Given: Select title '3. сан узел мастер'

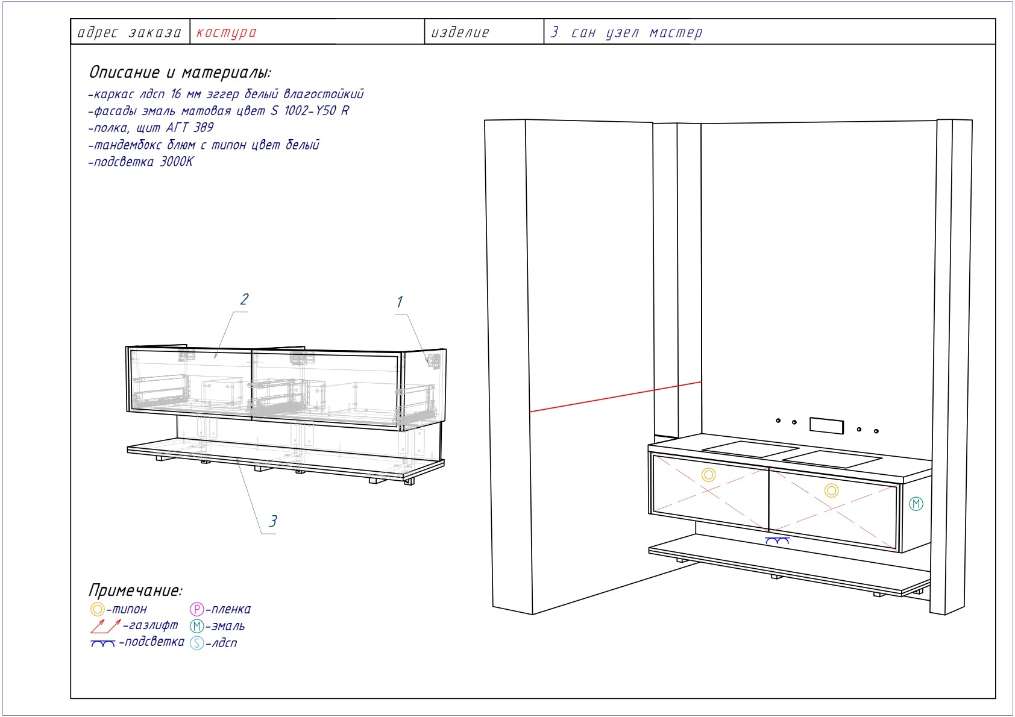Looking at the screenshot, I should (626, 33).
